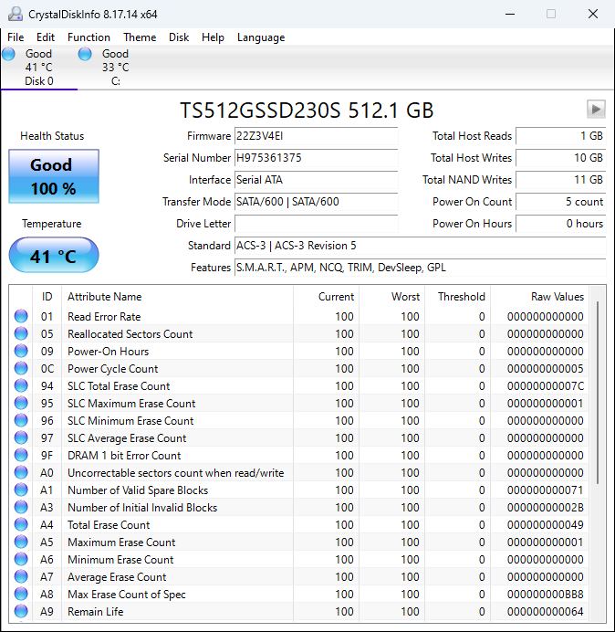Screen dimensions: 615x632
Task: Click the next disk arrow button
Action: [596, 110]
